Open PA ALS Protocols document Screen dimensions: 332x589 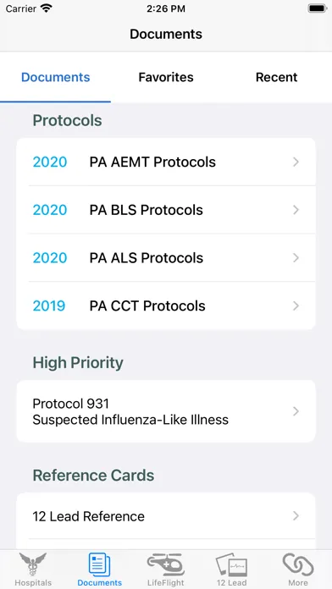(x=166, y=257)
